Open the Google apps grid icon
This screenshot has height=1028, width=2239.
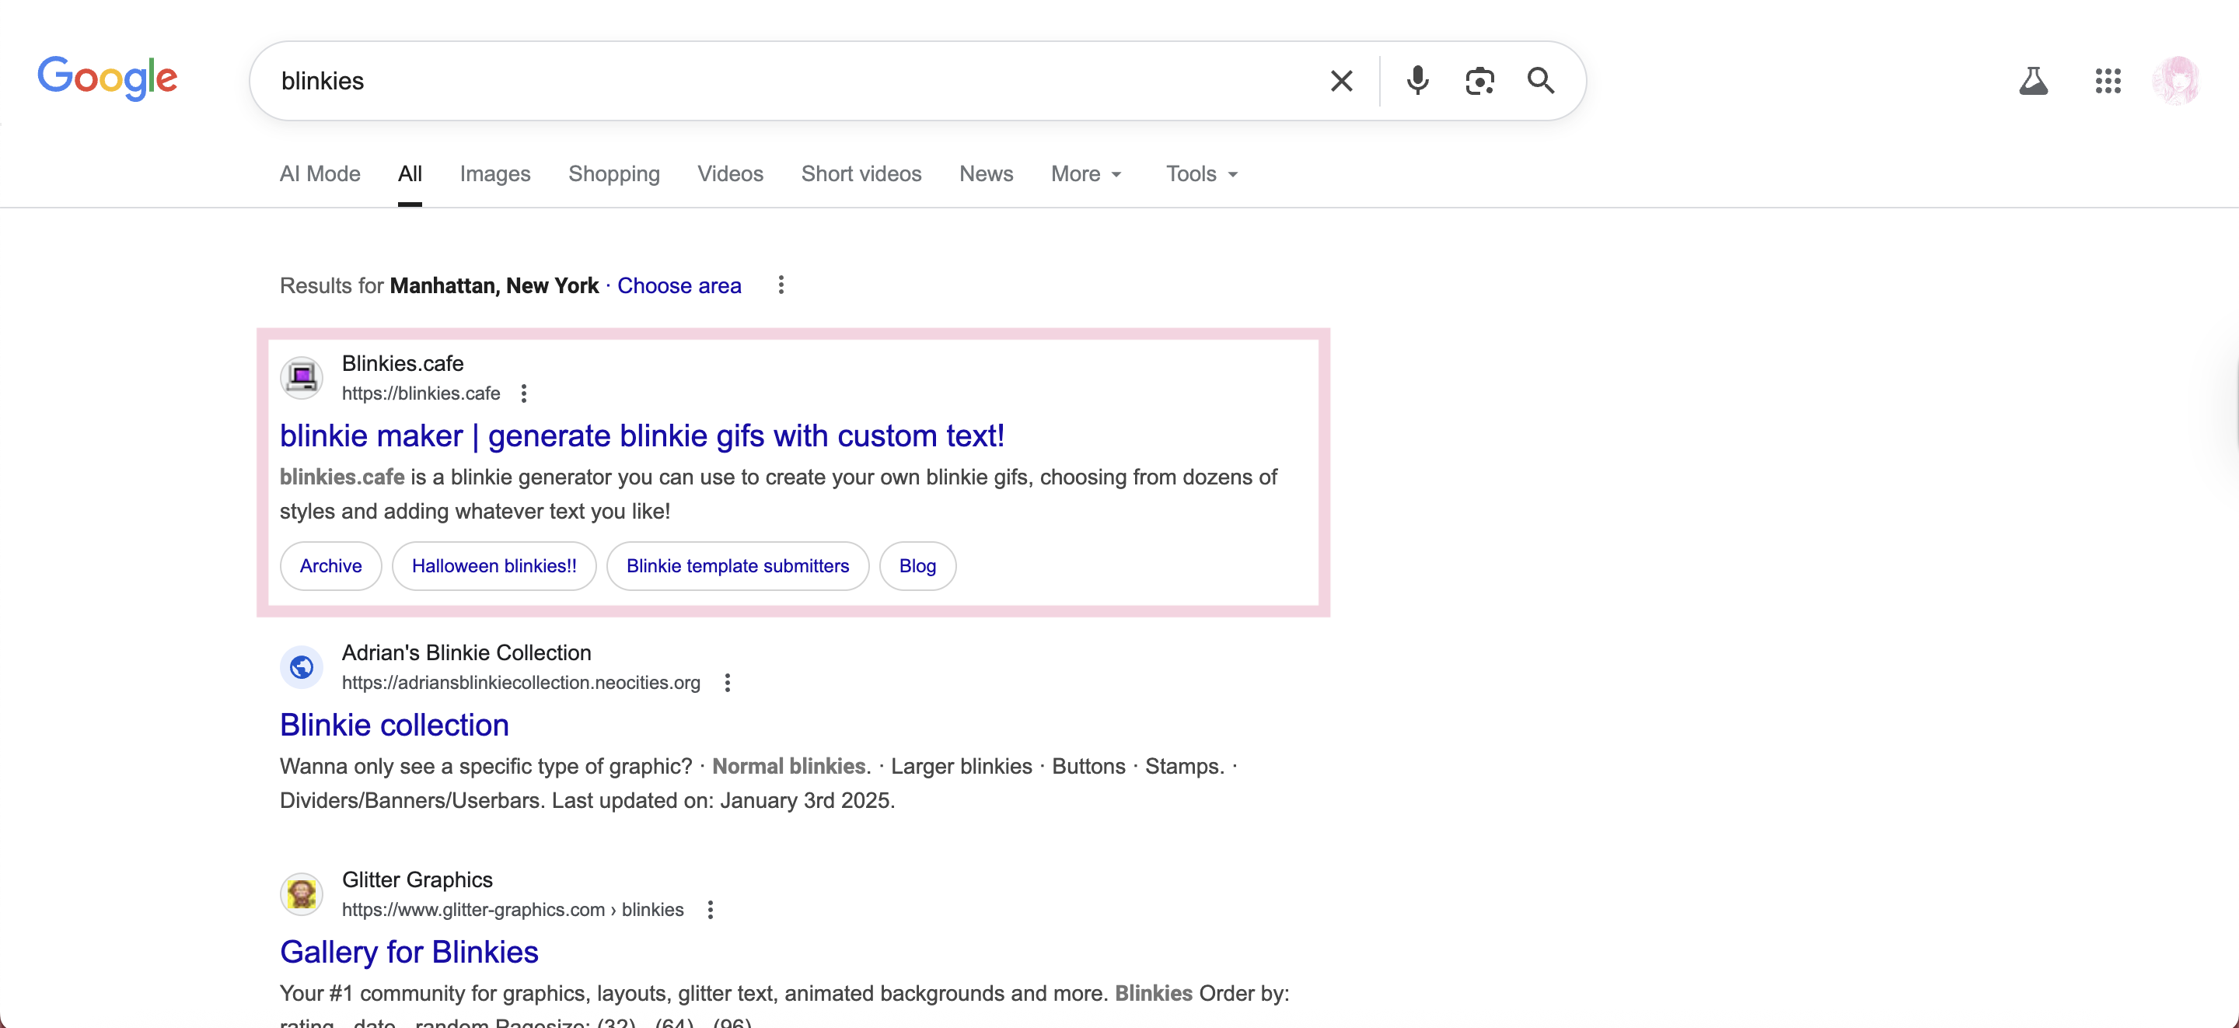tap(2107, 80)
